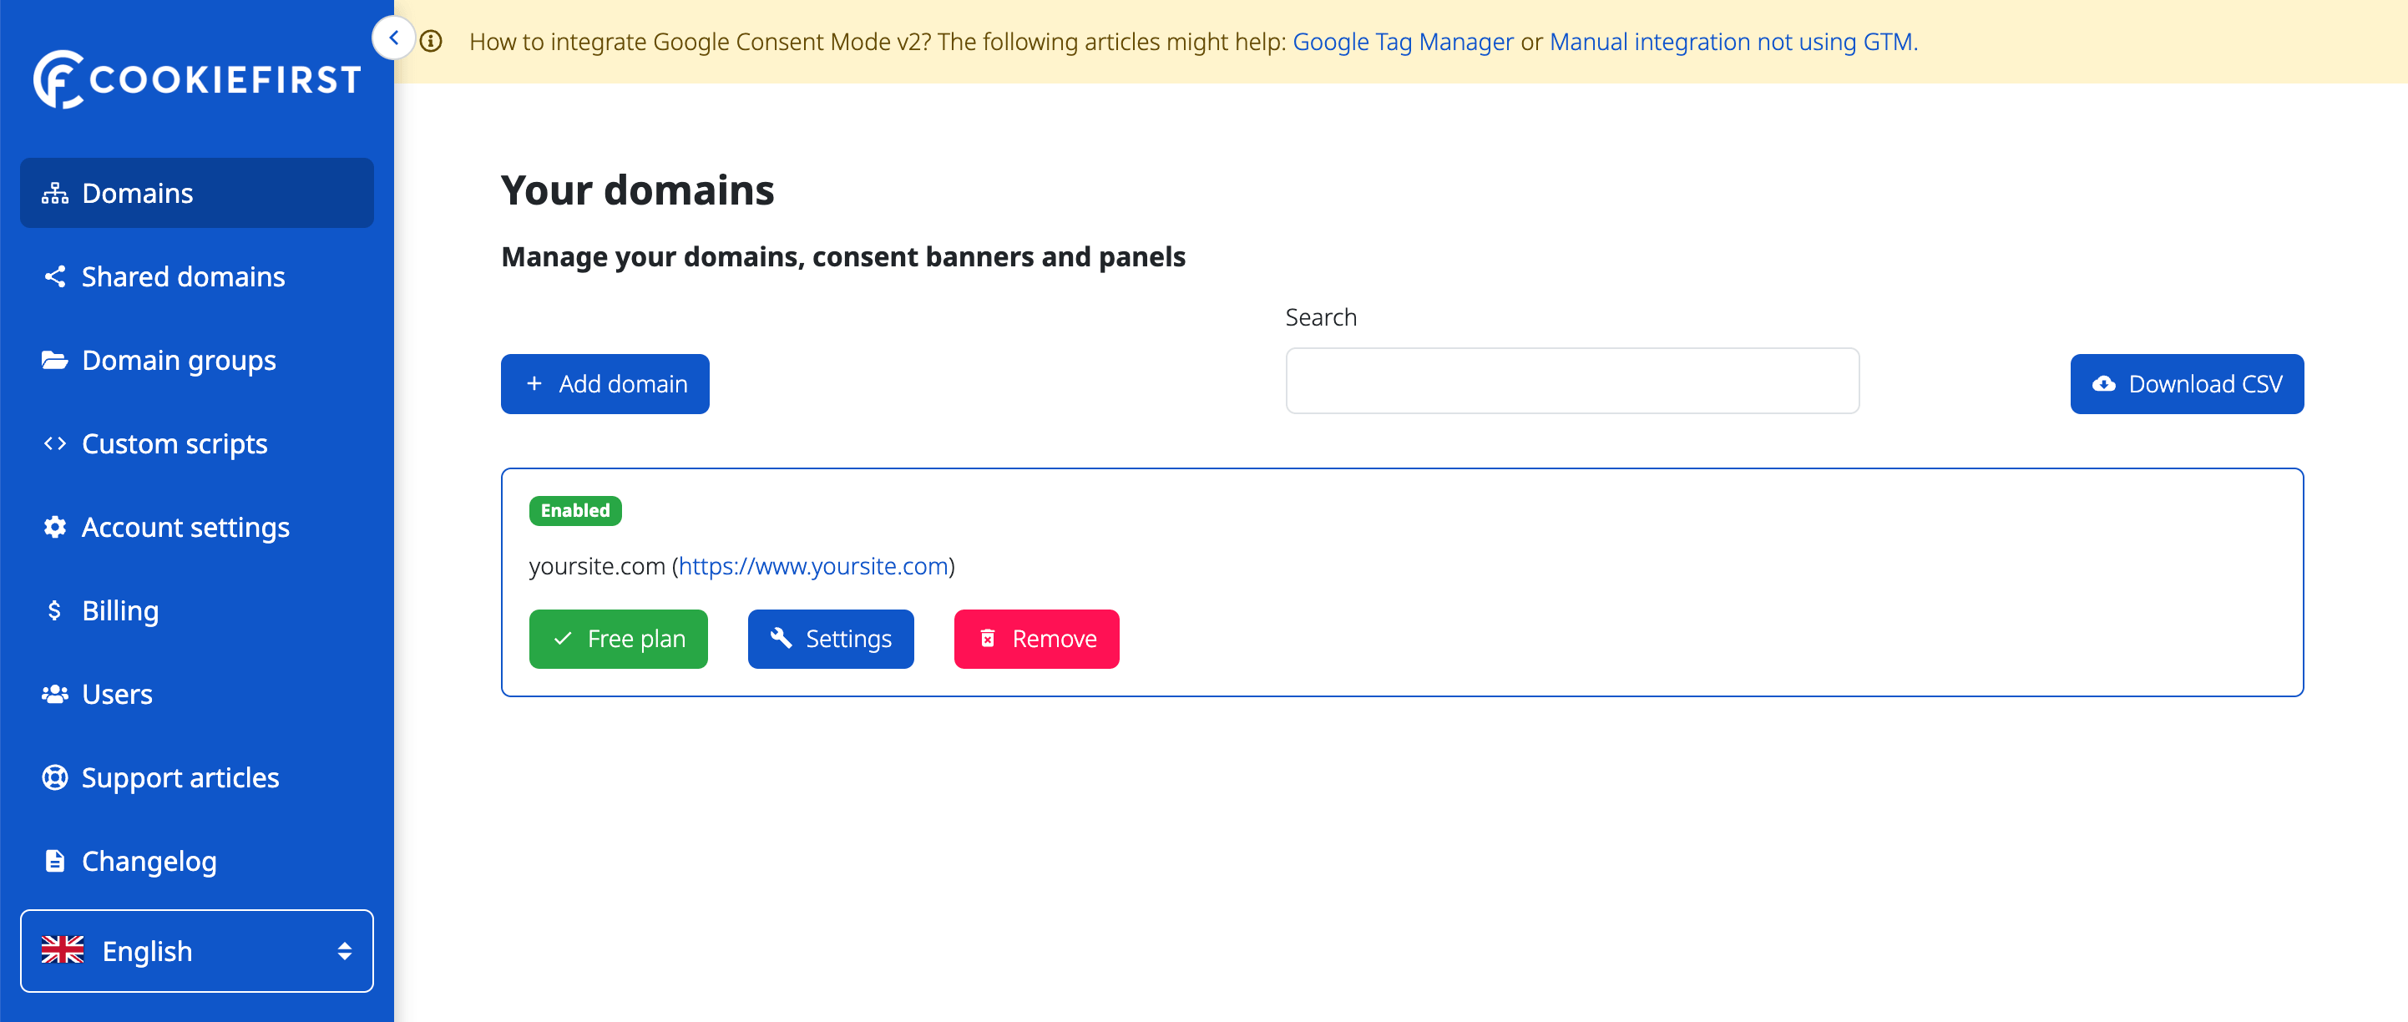Click the language selector up-down arrows
The image size is (2408, 1022).
point(344,951)
